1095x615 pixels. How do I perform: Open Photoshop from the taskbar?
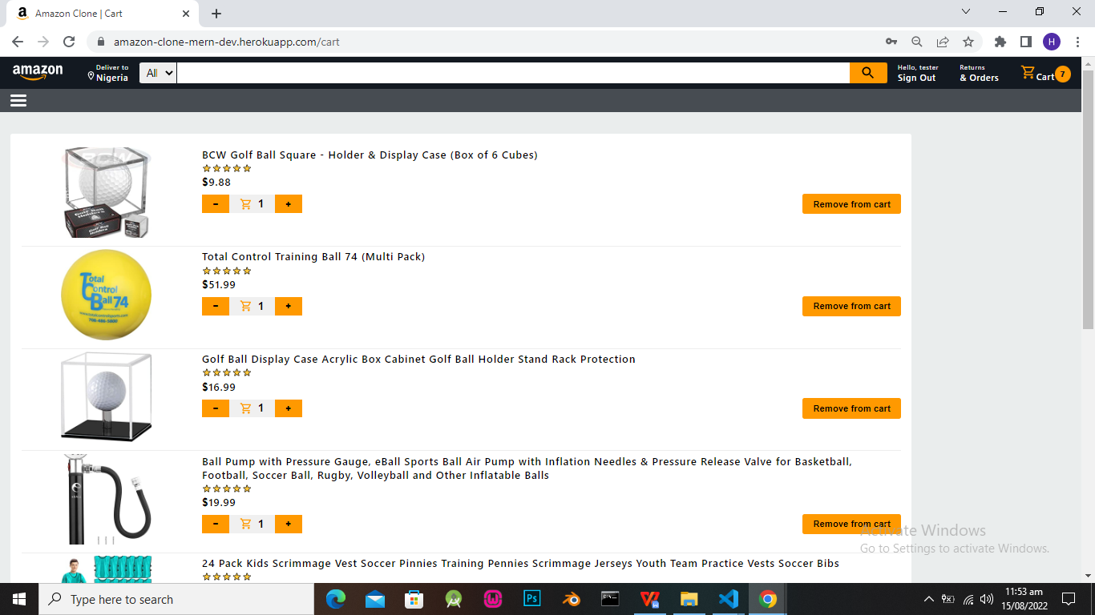coord(531,599)
